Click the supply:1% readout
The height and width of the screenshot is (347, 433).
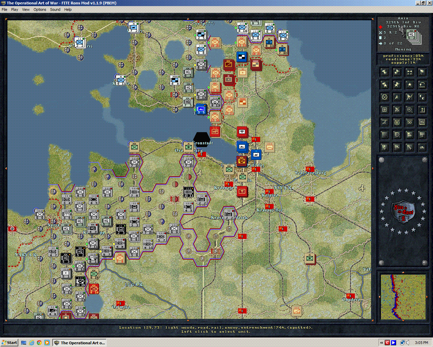[x=403, y=63]
